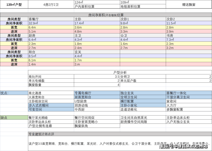Click the '3.9m' depth cell
The image size is (212, 151).
(x=189, y=31)
